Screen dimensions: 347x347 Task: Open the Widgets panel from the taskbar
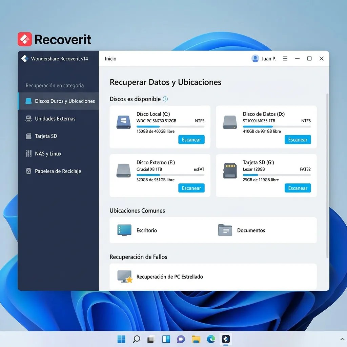(x=166, y=339)
